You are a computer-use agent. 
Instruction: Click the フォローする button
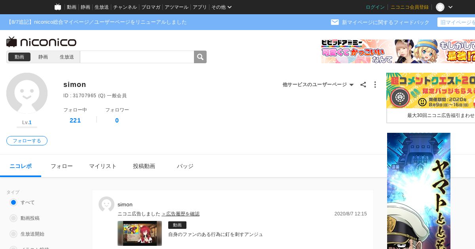(27, 141)
